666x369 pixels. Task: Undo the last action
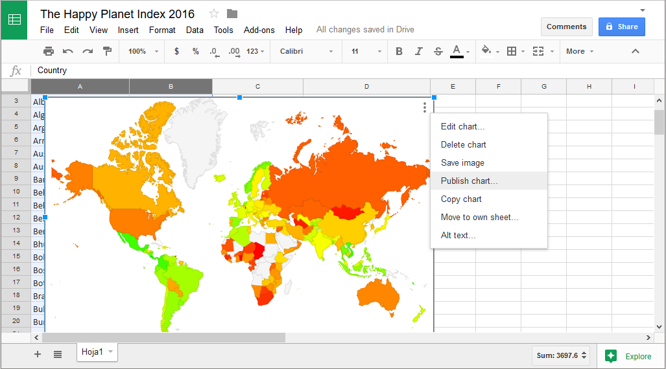click(x=68, y=51)
